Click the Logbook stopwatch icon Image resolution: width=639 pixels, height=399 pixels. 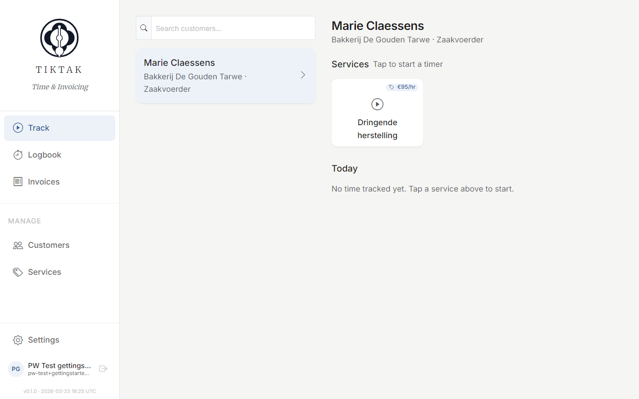pos(18,155)
